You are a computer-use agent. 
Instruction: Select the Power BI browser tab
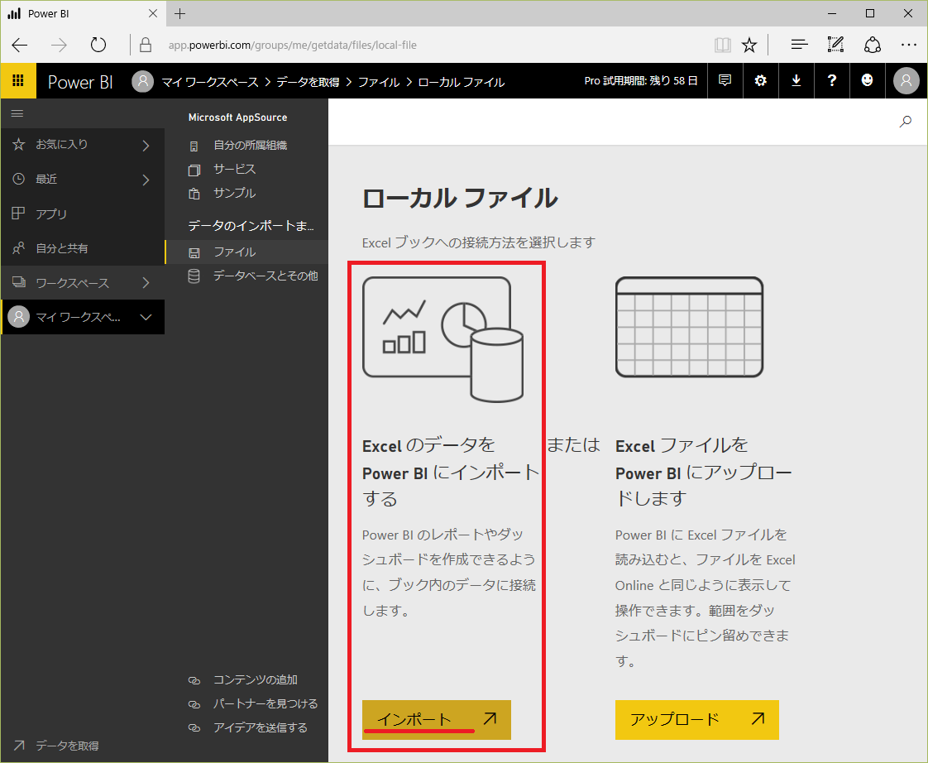pos(83,13)
